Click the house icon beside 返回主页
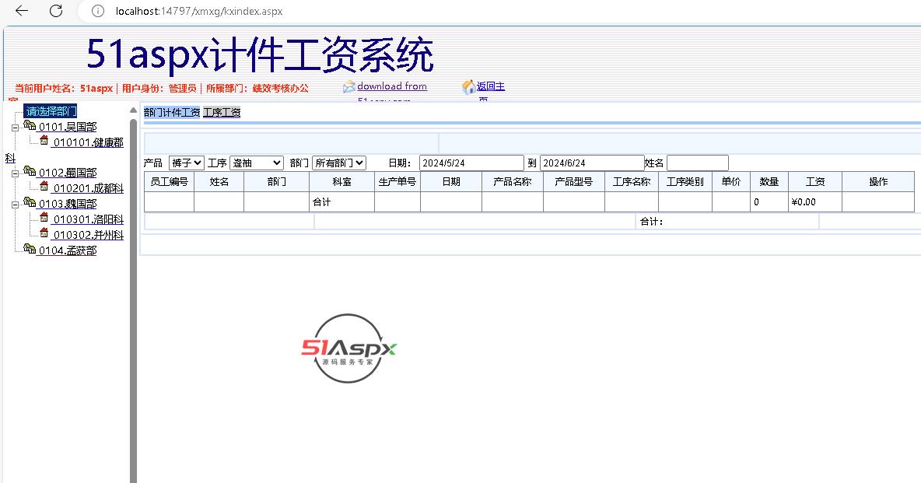 (x=469, y=88)
